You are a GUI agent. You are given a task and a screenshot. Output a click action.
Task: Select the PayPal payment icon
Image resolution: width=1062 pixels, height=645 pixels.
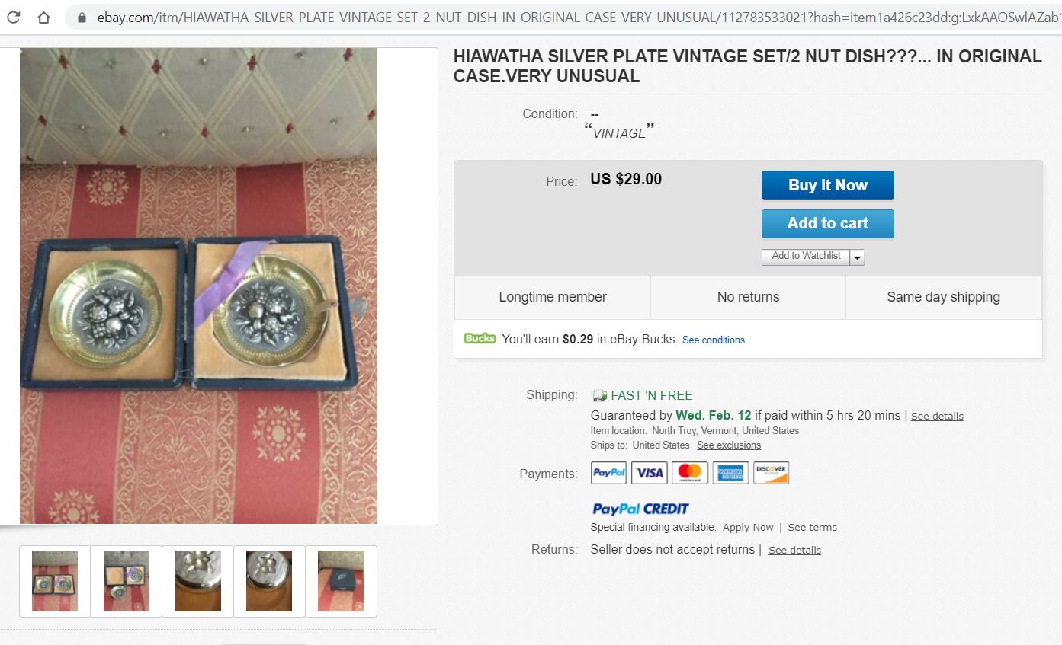pos(608,472)
